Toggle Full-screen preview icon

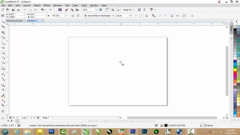pyautogui.click(x=100, y=10)
